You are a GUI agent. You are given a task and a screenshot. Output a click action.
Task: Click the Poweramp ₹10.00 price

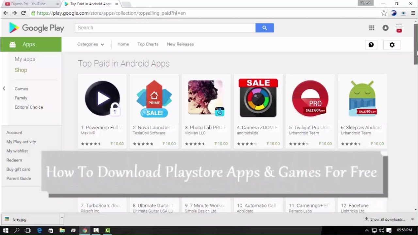117,144
